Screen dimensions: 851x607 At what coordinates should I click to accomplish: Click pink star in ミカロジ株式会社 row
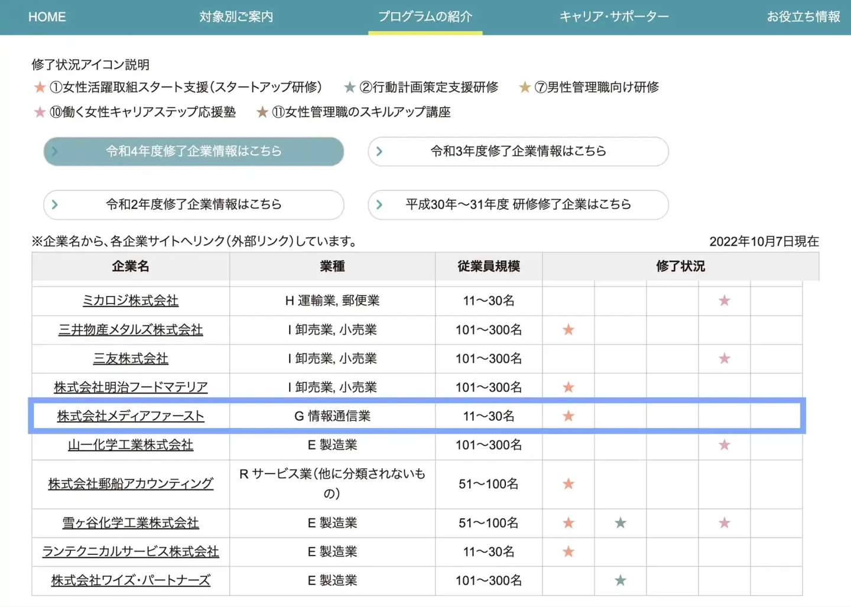725,300
